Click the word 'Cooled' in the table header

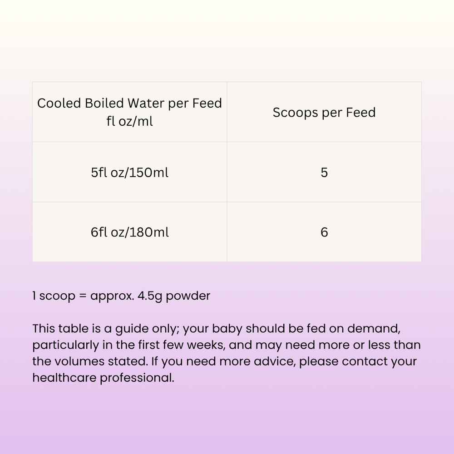click(59, 103)
